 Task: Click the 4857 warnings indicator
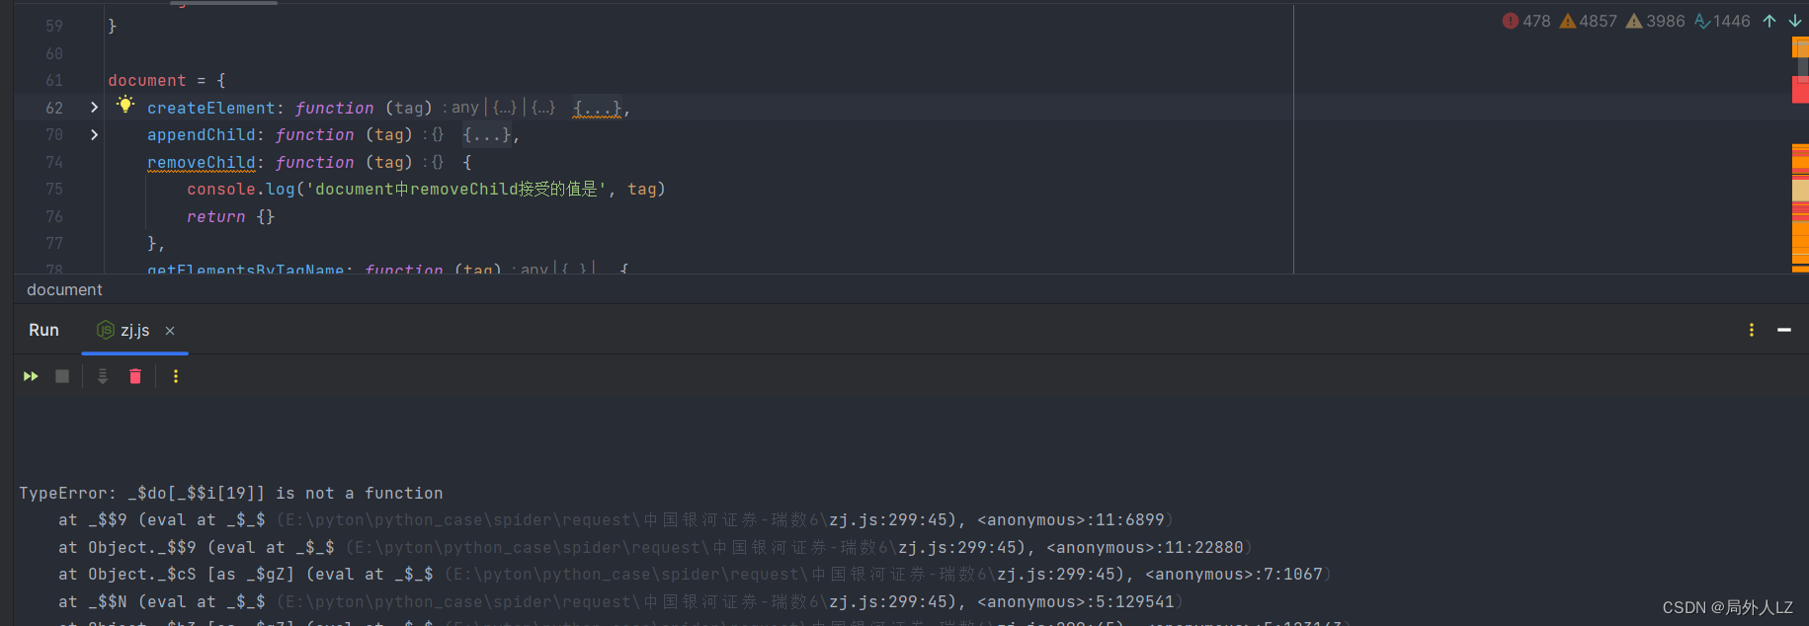pos(1588,21)
